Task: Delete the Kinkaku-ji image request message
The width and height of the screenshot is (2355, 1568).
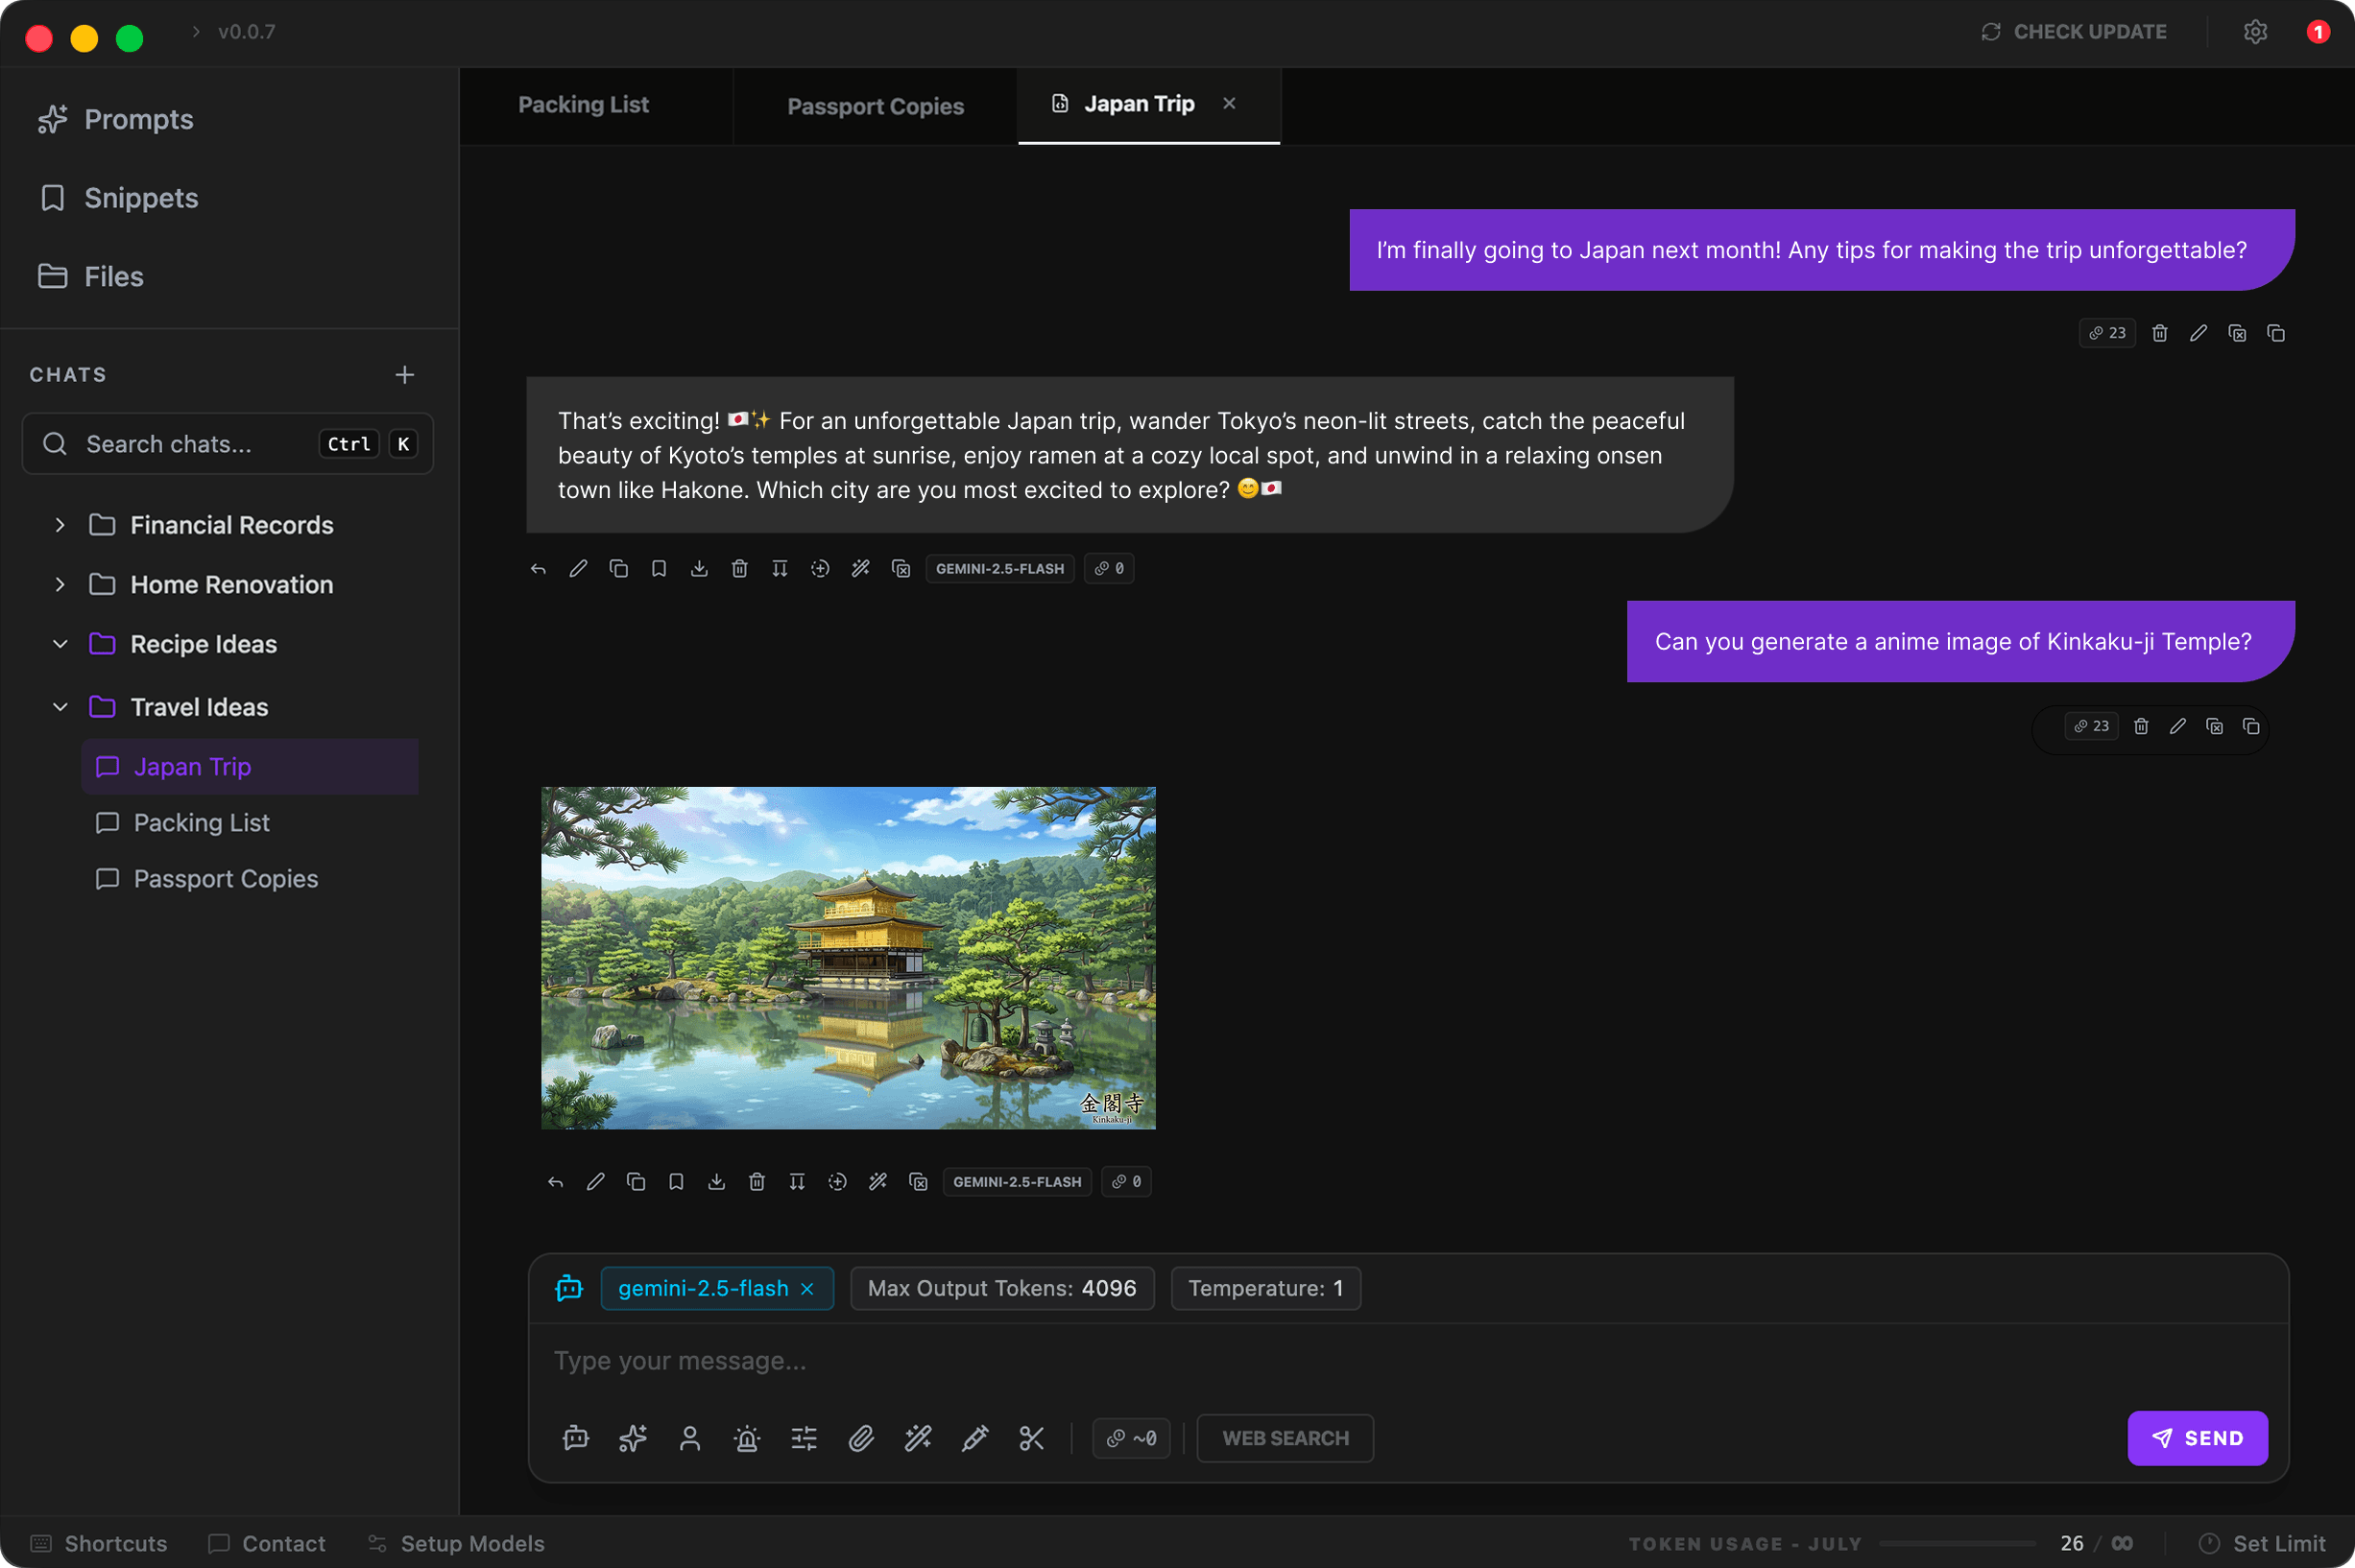Action: (2141, 726)
